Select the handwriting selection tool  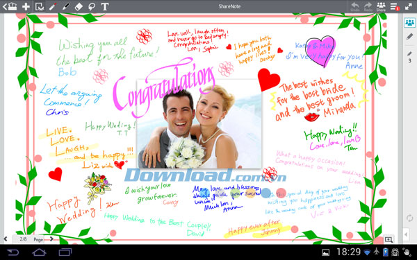pos(40,6)
